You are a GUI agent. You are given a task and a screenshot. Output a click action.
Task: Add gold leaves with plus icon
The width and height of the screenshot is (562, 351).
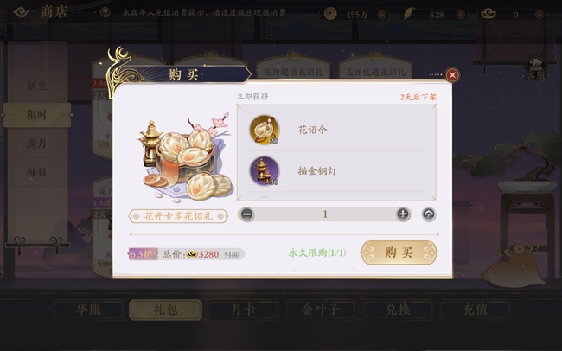click(461, 15)
